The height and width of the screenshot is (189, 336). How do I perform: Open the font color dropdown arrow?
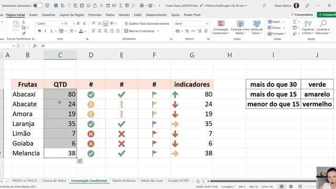(x=85, y=31)
